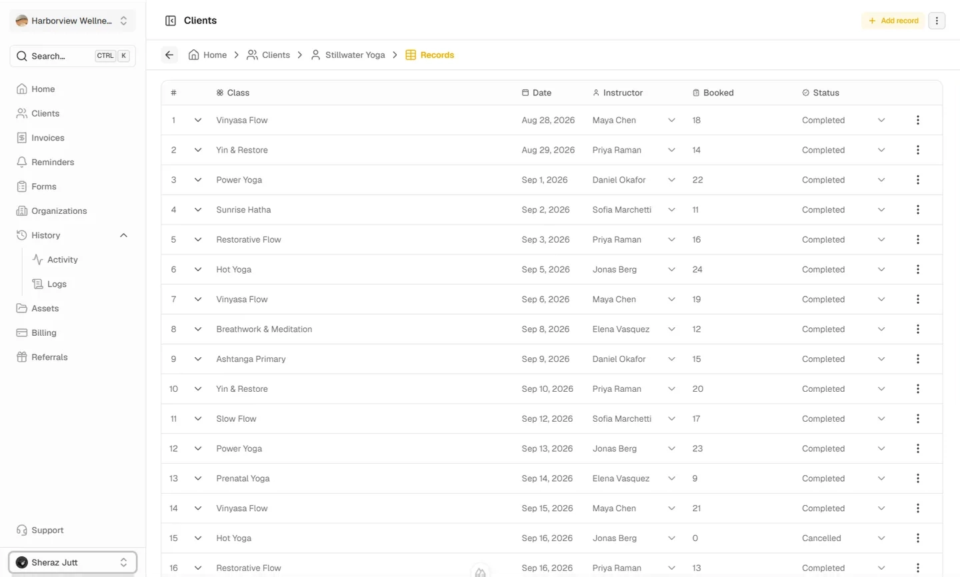This screenshot has width=960, height=577.
Task: Click the Instructor column header
Action: pyautogui.click(x=618, y=93)
